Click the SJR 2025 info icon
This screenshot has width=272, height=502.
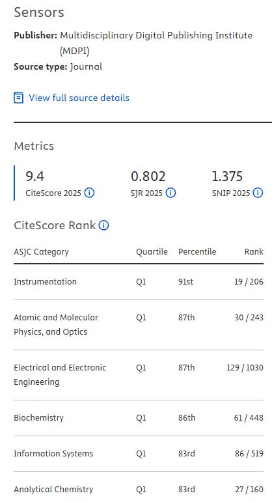point(170,193)
